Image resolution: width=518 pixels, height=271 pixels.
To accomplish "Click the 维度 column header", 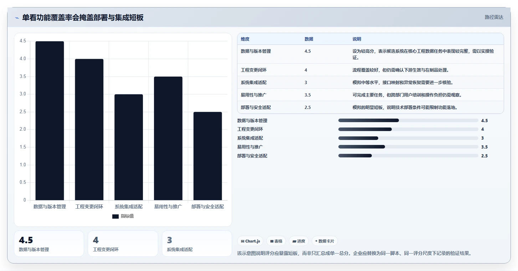I will click(x=245, y=39).
